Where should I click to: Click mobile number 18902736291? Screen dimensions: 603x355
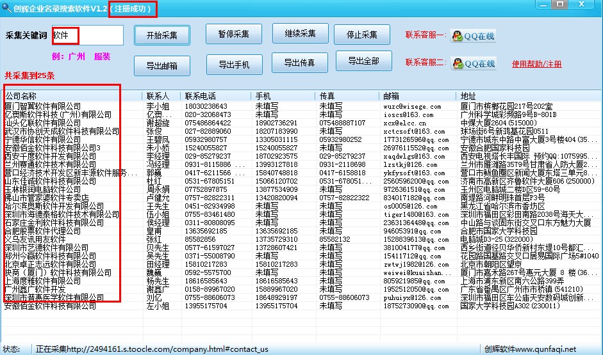pos(276,123)
